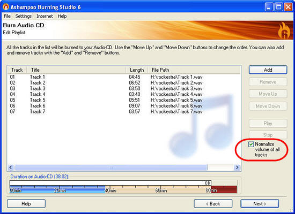Viewport: 295px width, 214px height.
Task: Click the Title column header
Action: click(x=76, y=70)
